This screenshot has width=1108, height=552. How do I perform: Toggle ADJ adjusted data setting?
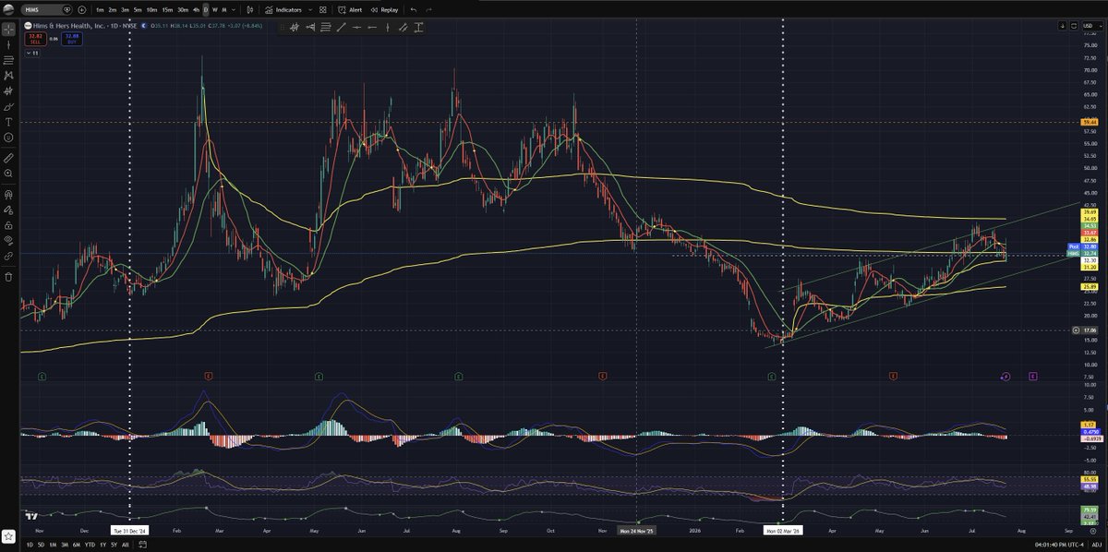pos(1097,545)
